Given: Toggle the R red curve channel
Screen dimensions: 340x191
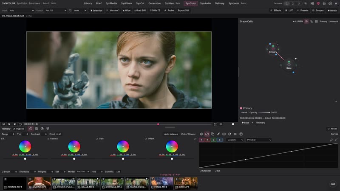Looking at the screenshot, I should 207,140.
